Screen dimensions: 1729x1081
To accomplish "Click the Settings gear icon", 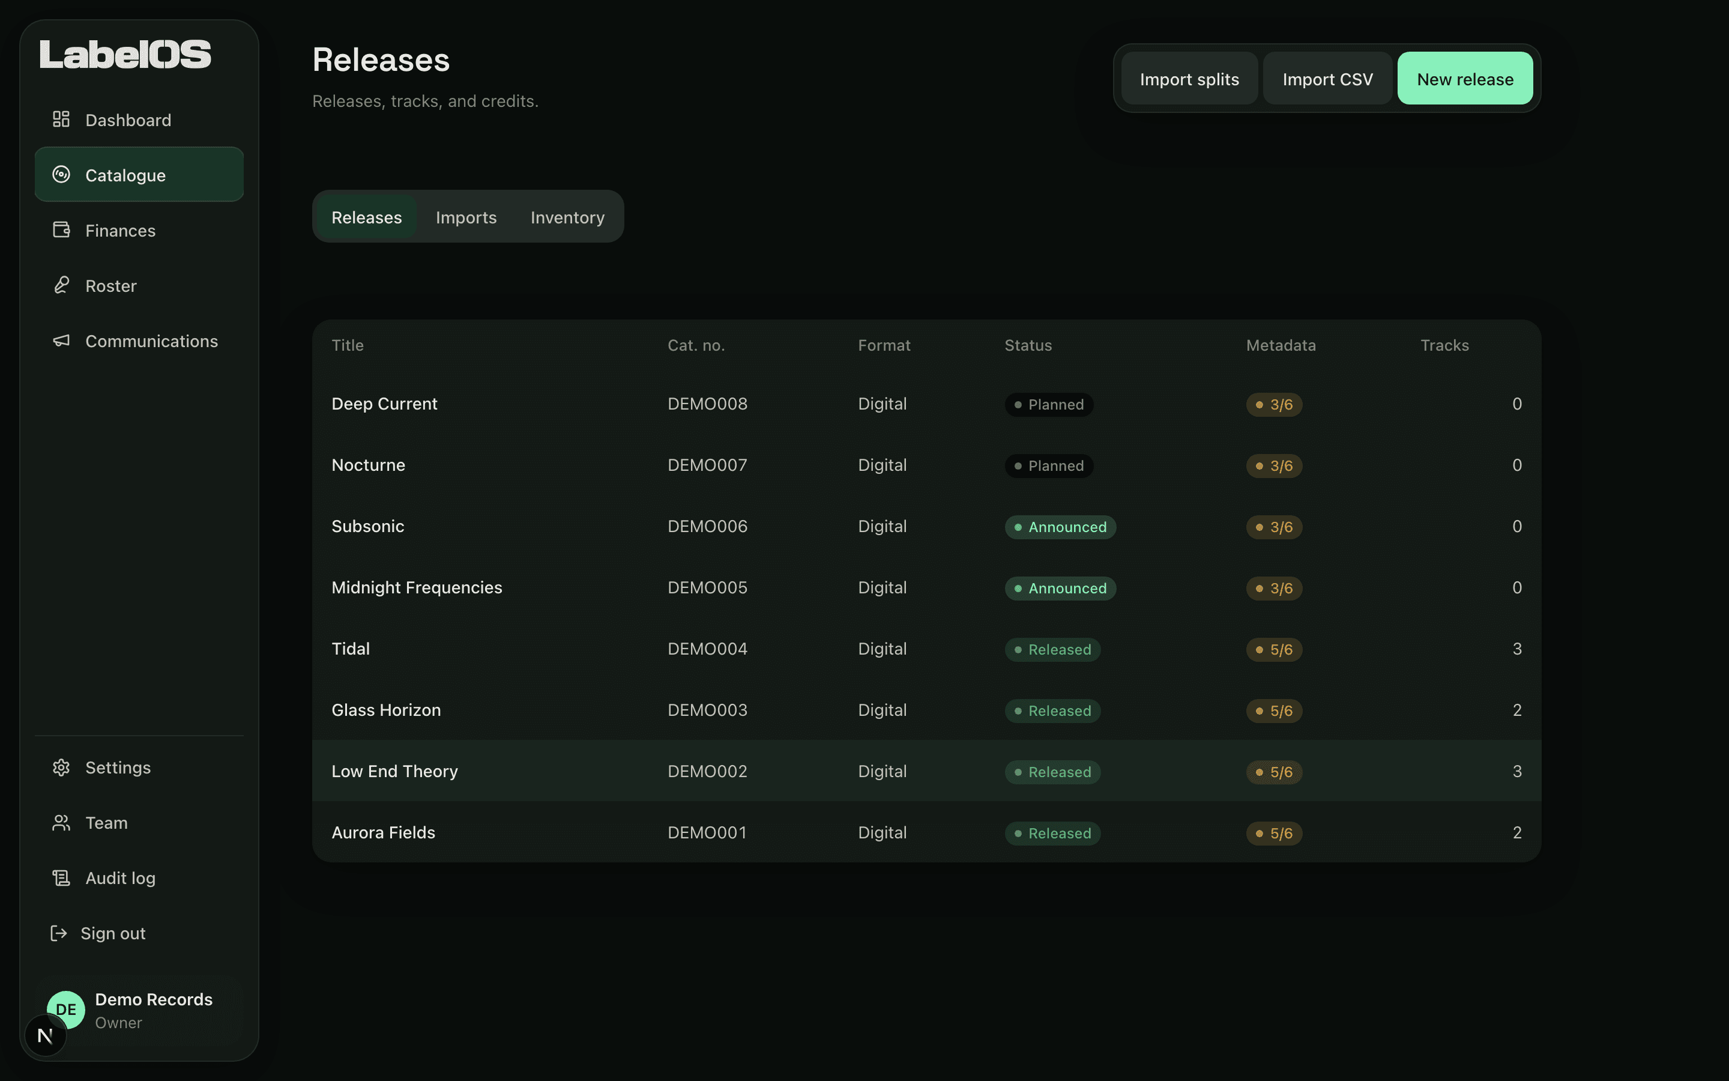I will tap(61, 767).
